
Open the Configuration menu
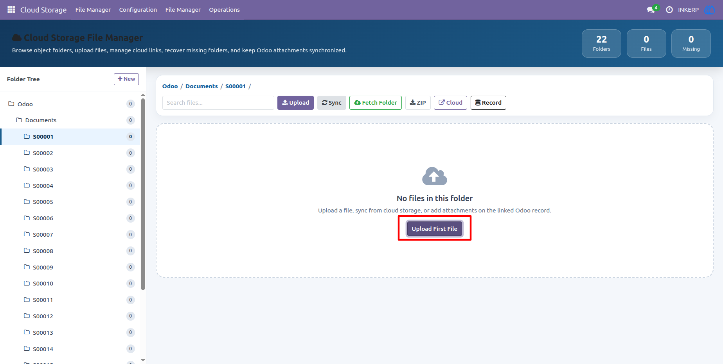coord(138,10)
